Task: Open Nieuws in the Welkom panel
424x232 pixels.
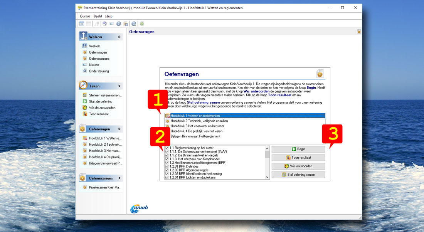Action: pyautogui.click(x=94, y=65)
